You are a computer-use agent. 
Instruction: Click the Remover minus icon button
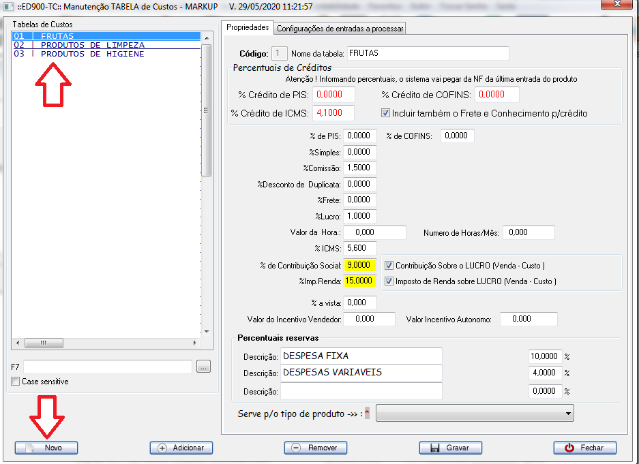pyautogui.click(x=316, y=448)
